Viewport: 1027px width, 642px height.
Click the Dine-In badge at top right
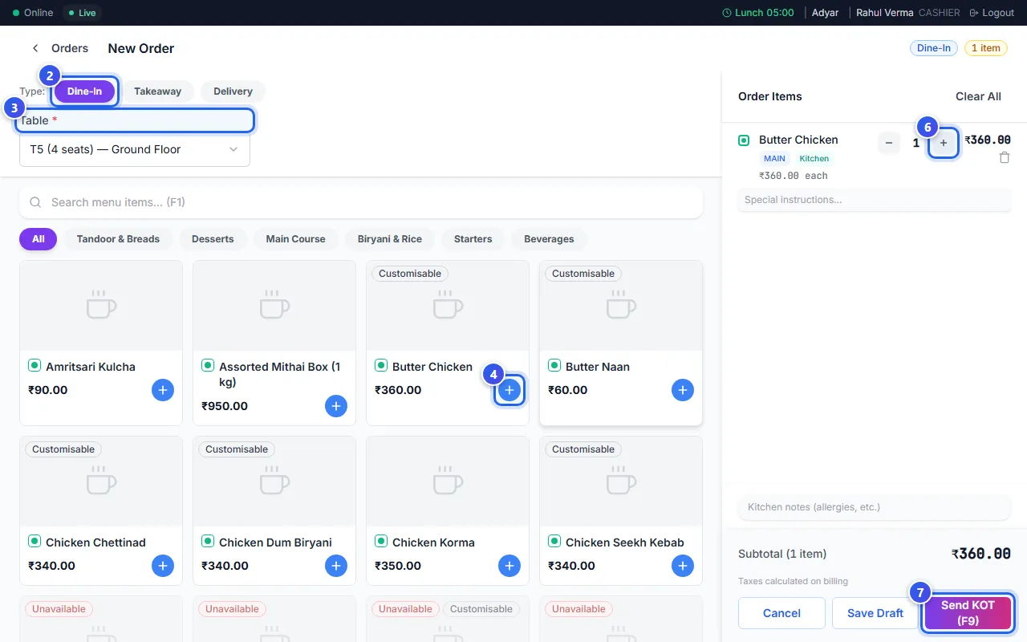tap(934, 48)
